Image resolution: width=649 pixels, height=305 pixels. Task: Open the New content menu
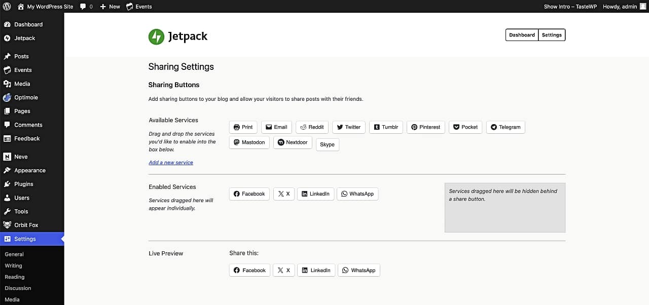(x=110, y=7)
